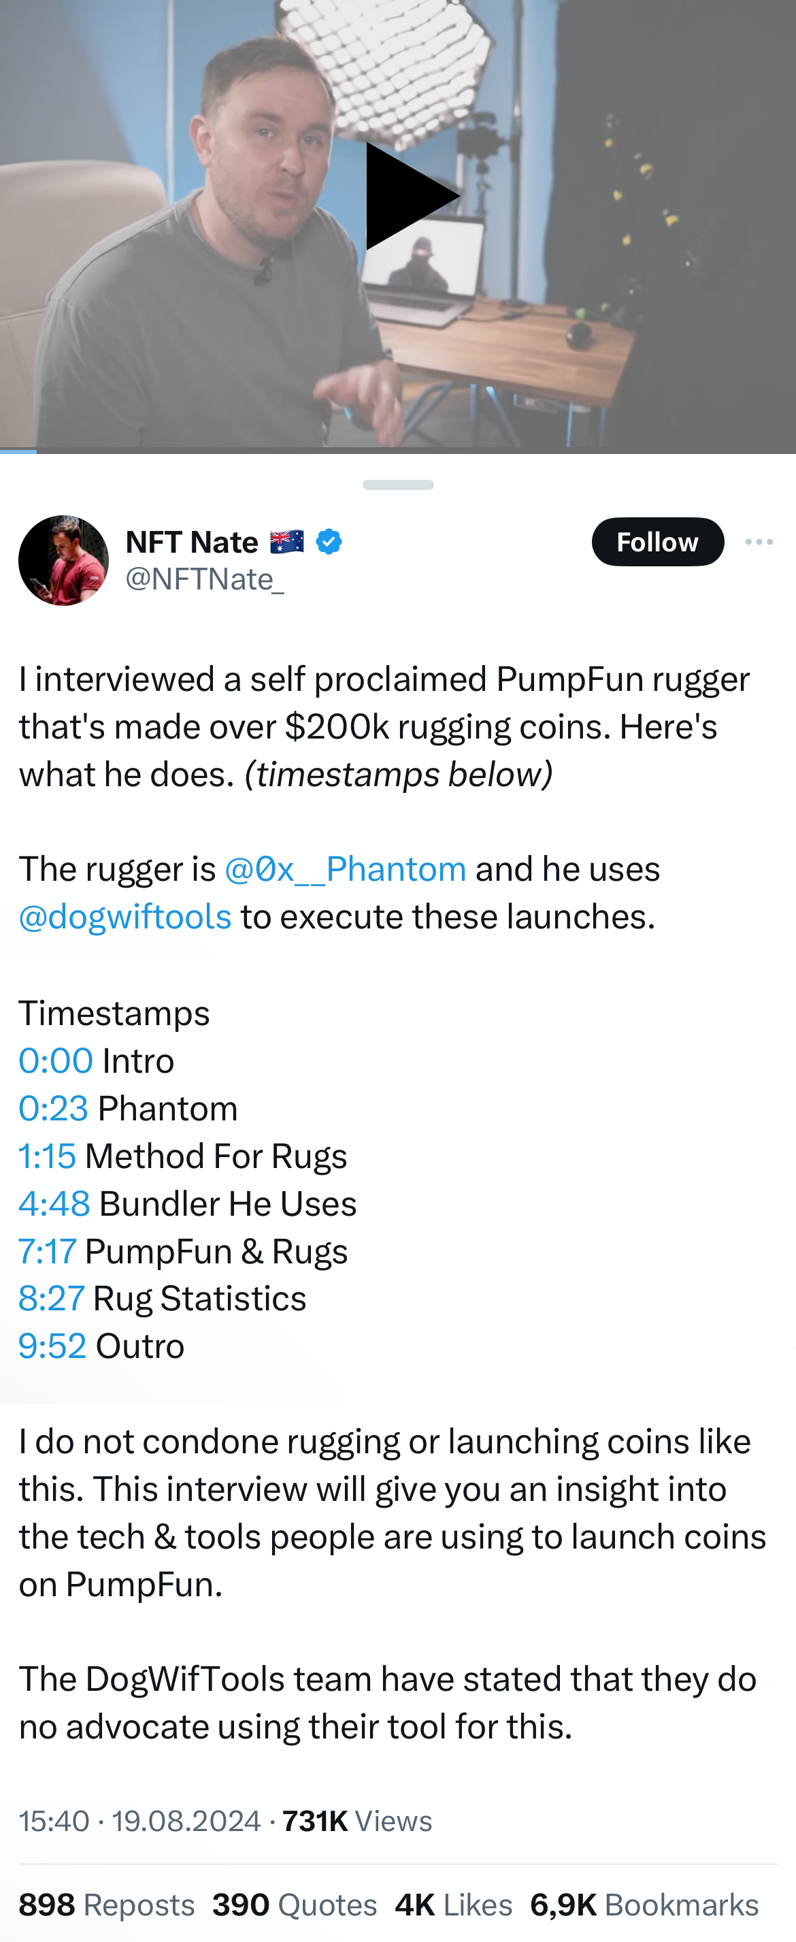Click the video progress bar
Screen dimensions: 796x1942
pyautogui.click(x=398, y=450)
